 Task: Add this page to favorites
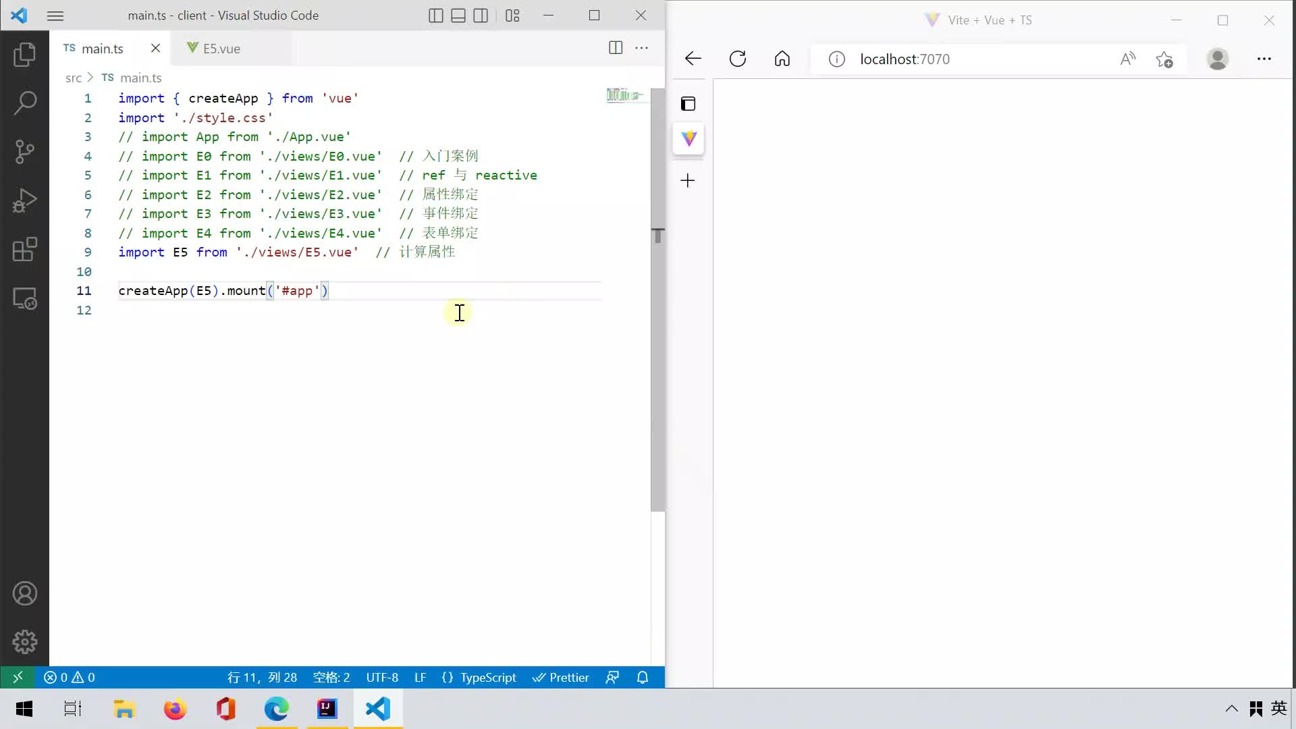pyautogui.click(x=1164, y=59)
